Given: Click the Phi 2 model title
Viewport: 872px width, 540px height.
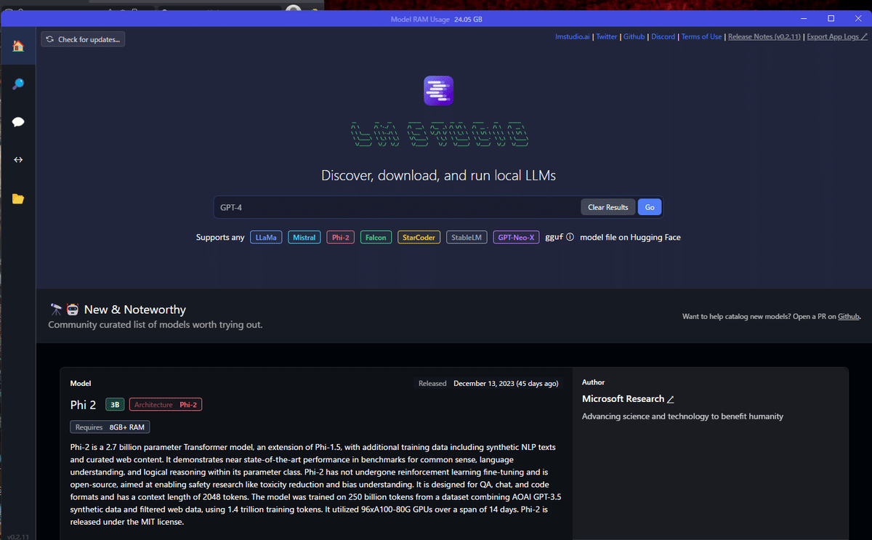Looking at the screenshot, I should 83,405.
